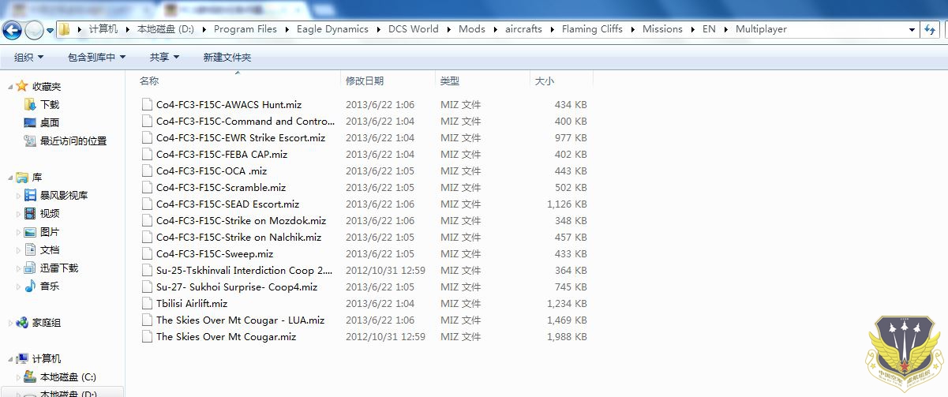The width and height of the screenshot is (948, 397).
Task: Open 迅雷下载 library folder
Action: [58, 268]
